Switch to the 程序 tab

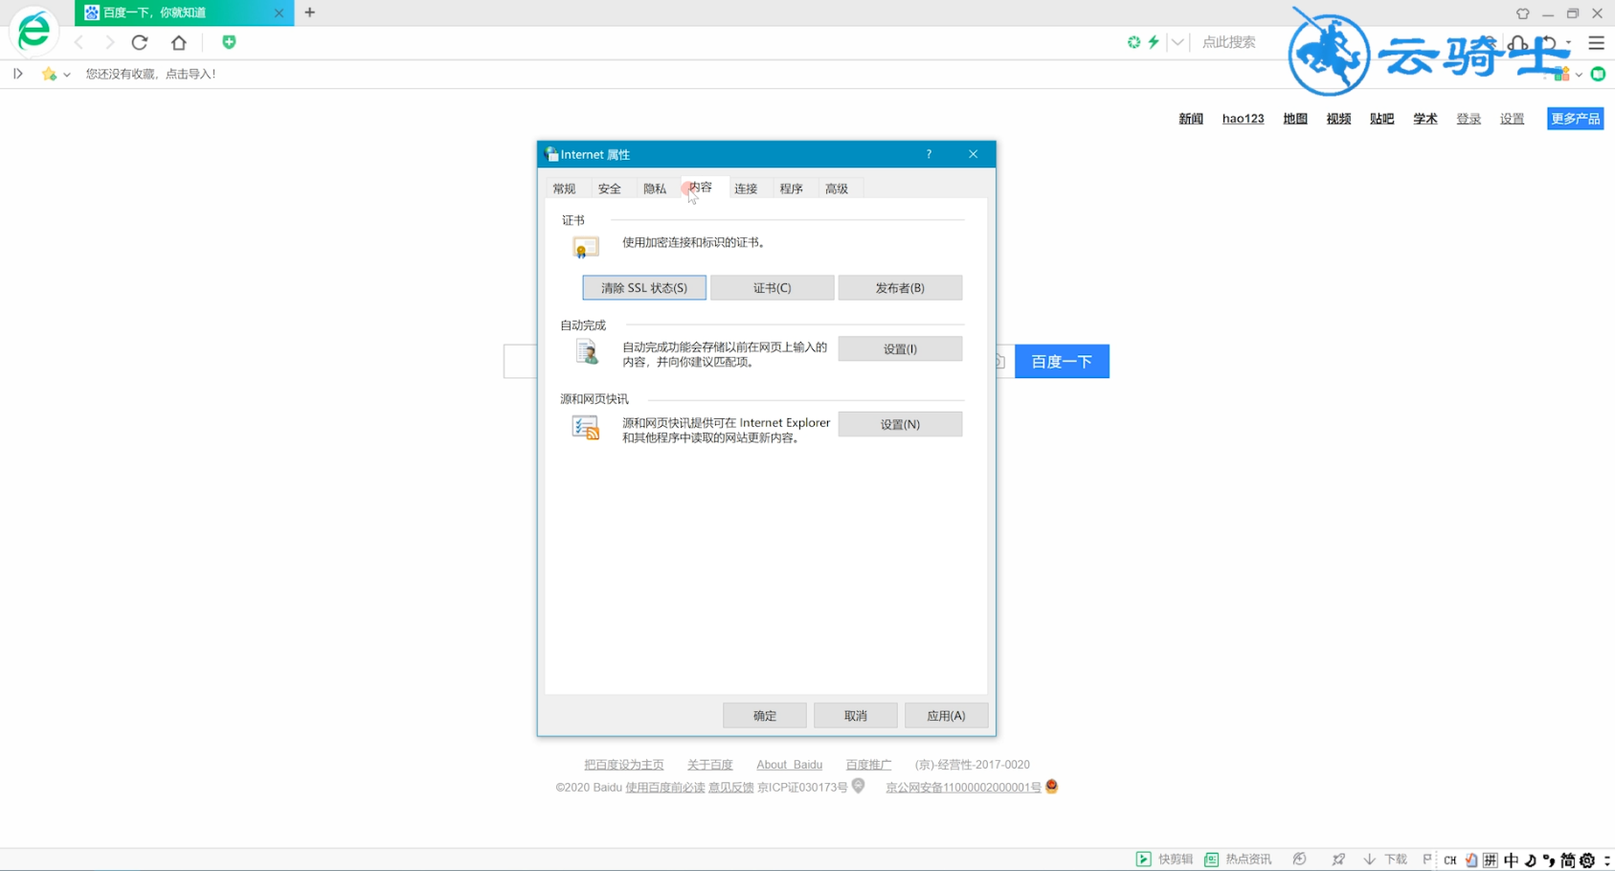[x=791, y=189]
